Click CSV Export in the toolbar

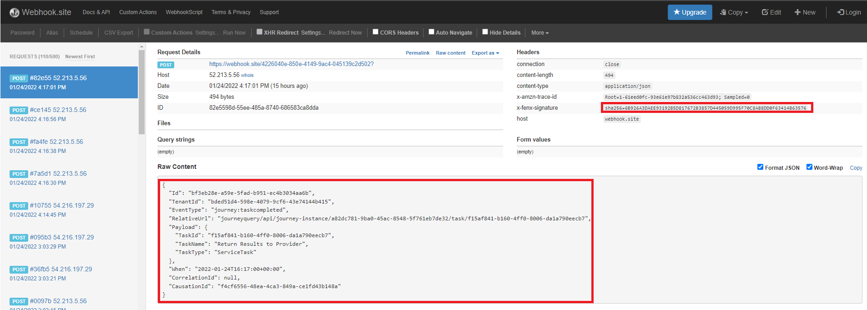[119, 33]
